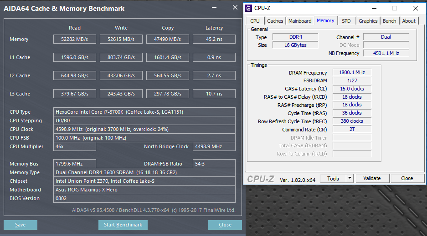Click the CPU-Z app icon in title bar
The height and width of the screenshot is (236, 427).
[248, 8]
